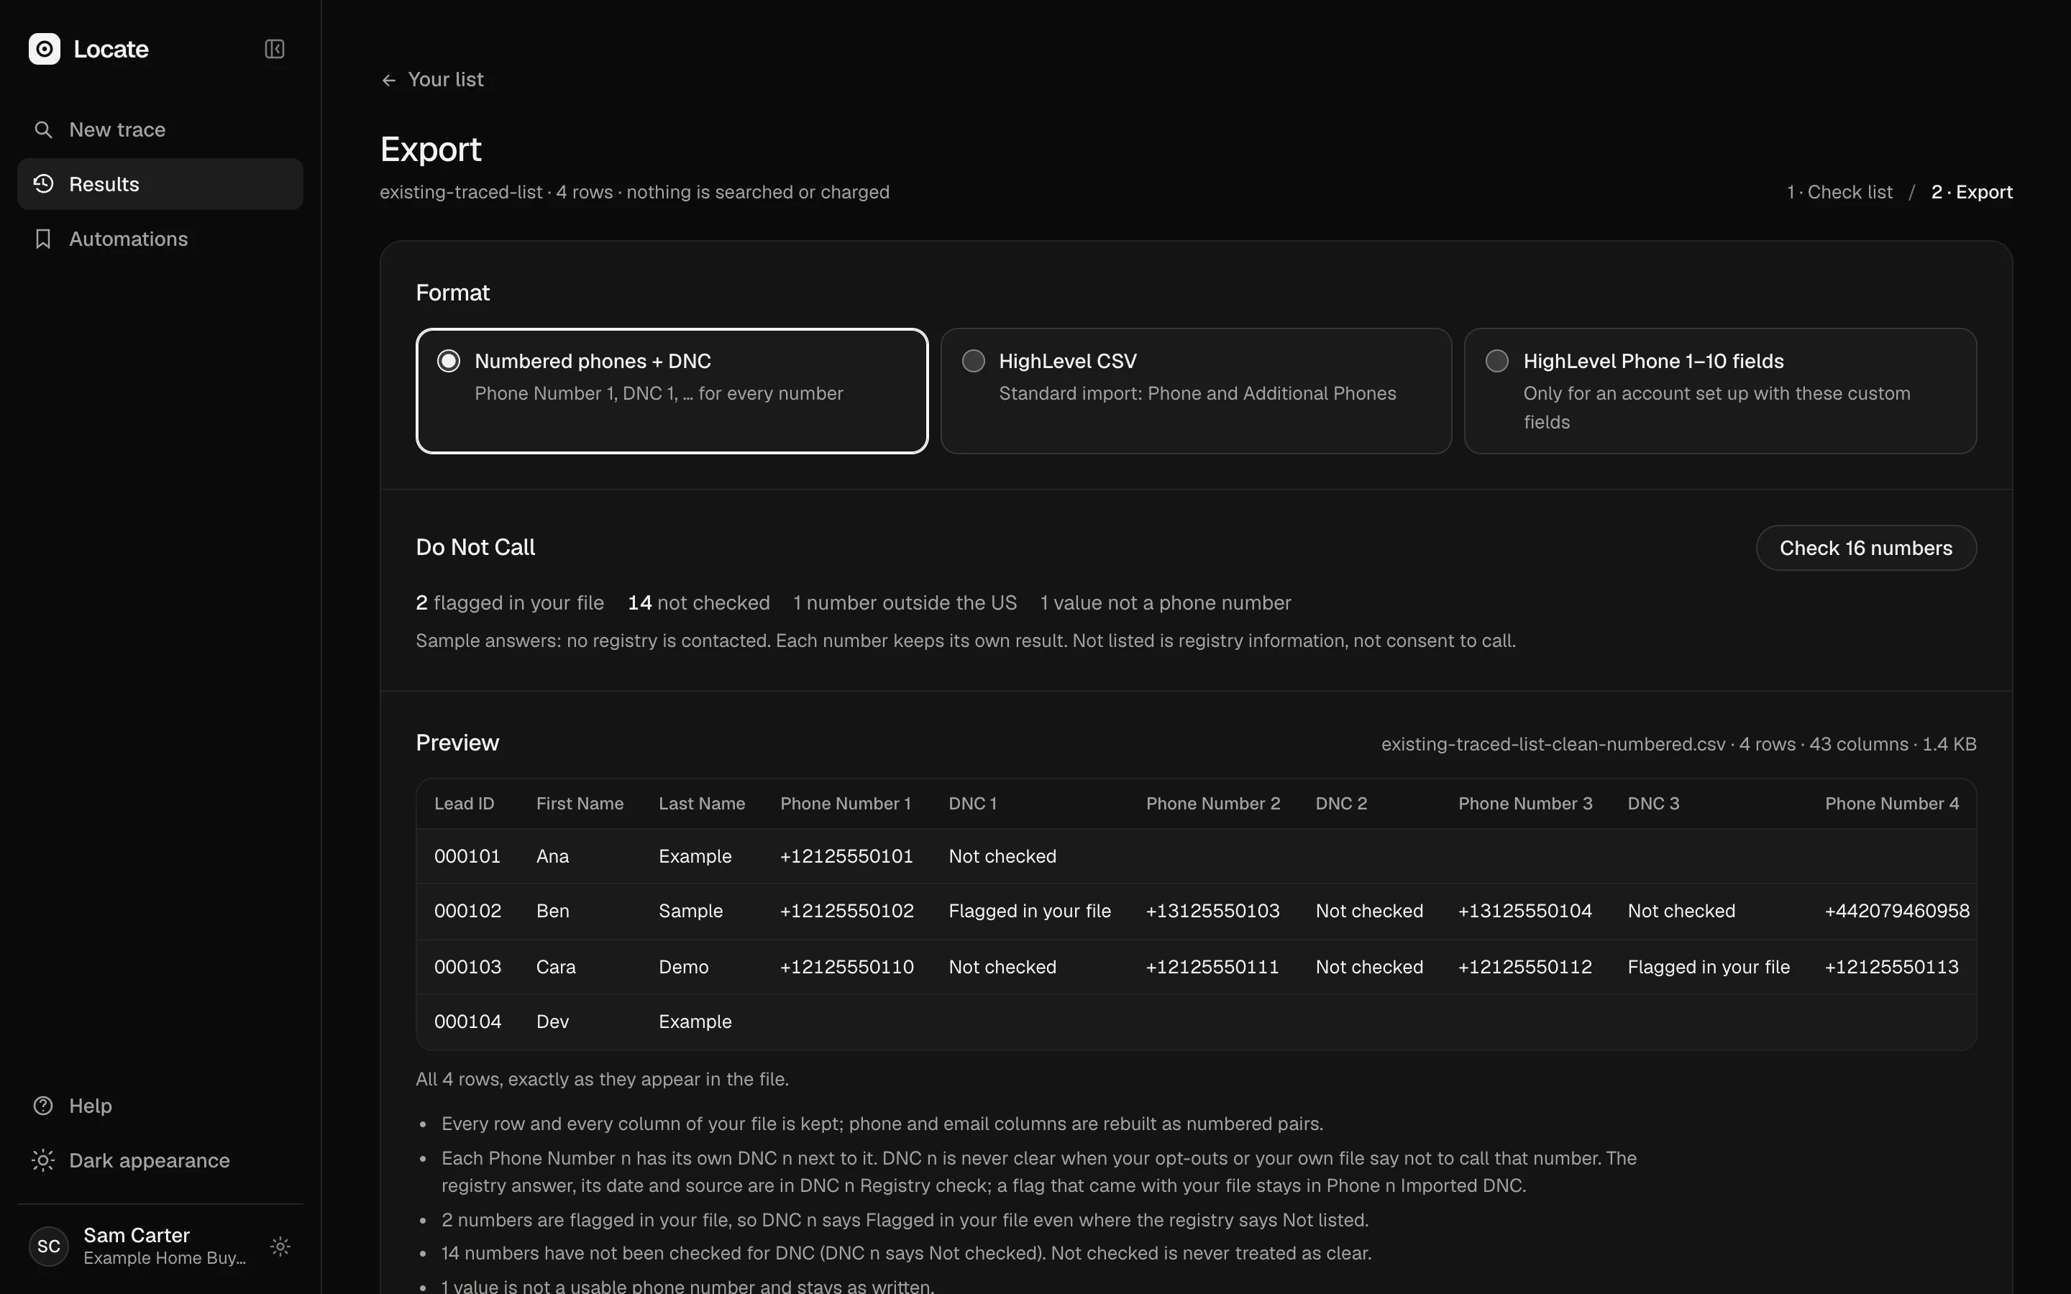Screen dimensions: 2071x1294
Task: Click the Phone Number 1 column header
Action: (846, 804)
